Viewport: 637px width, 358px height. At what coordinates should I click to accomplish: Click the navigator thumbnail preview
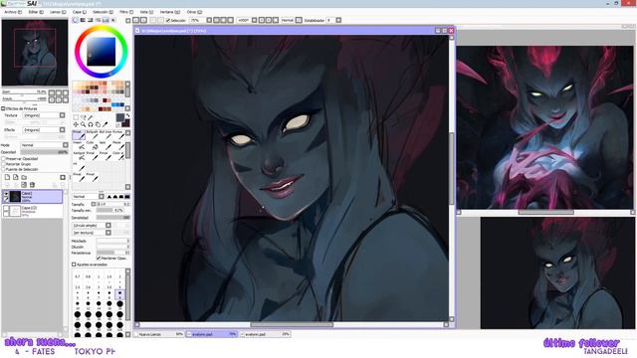35,53
